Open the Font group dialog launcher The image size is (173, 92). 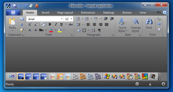[72, 35]
